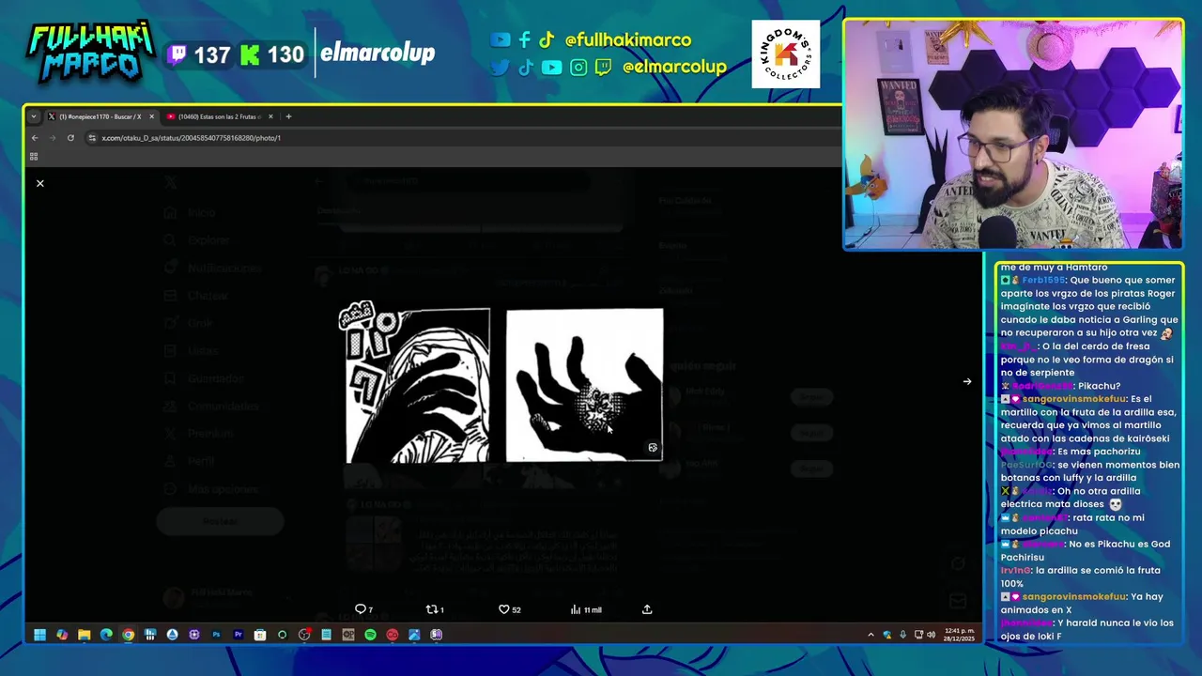
Task: Click the Google Chrome taskbar icon
Action: 128,635
